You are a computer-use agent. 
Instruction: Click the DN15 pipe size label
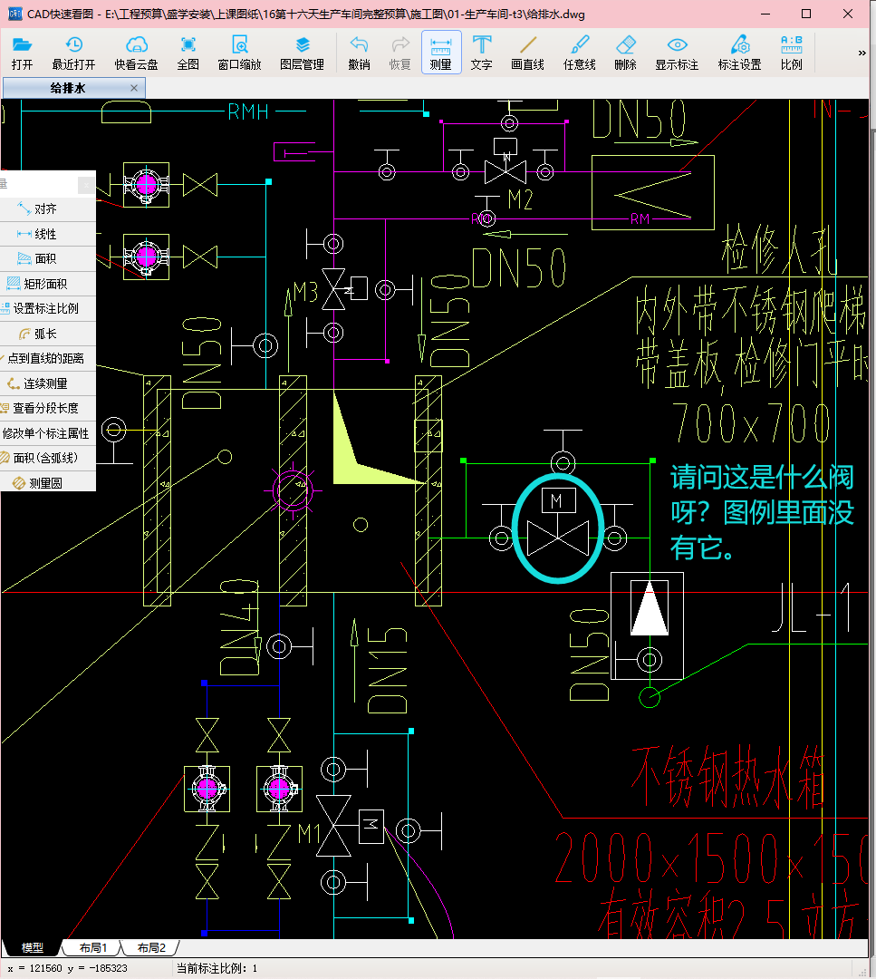[x=387, y=671]
